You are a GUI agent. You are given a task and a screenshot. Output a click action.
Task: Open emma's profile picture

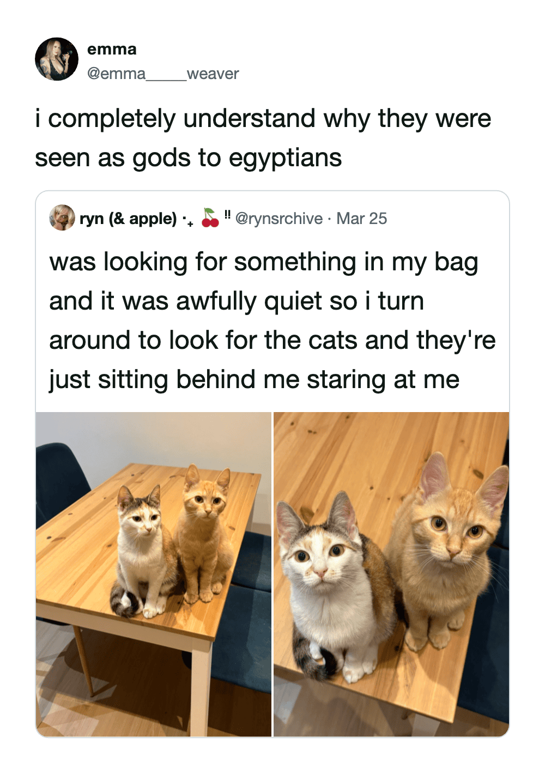[57, 59]
